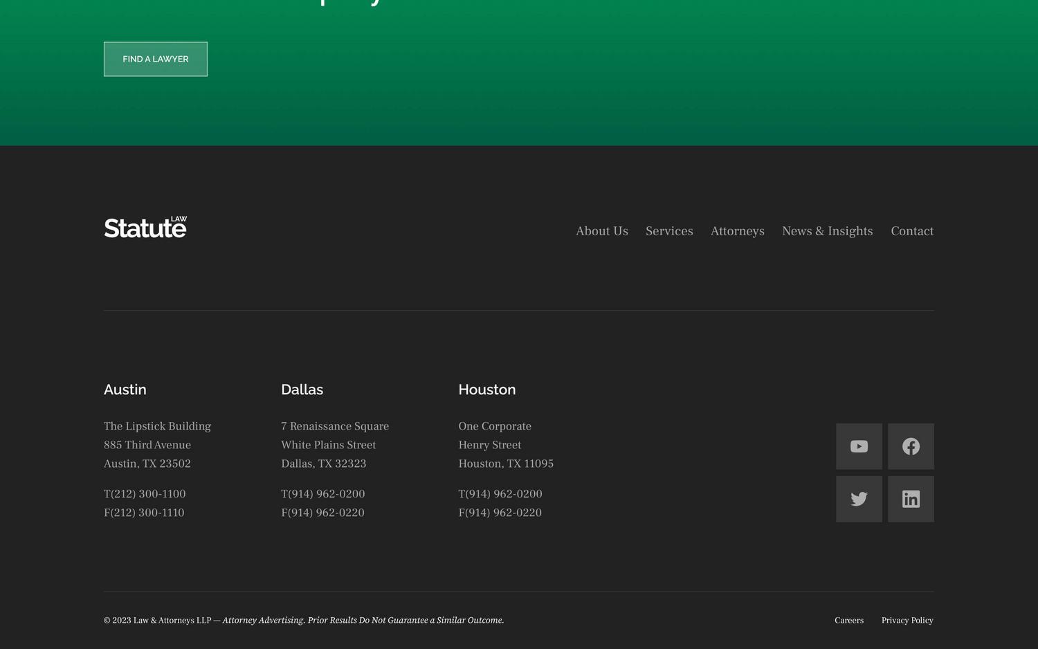Open the Attorneys directory
Viewport: 1038px width, 649px height.
(737, 231)
